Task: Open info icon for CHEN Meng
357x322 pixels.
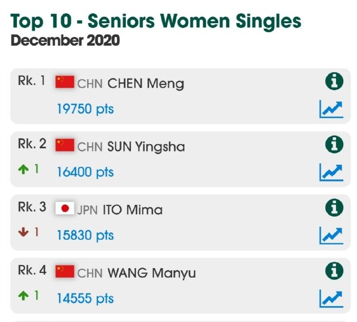Action: click(x=334, y=81)
